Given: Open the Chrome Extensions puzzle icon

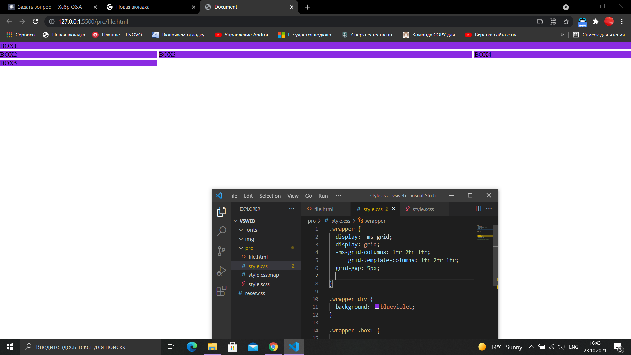Looking at the screenshot, I should pyautogui.click(x=596, y=21).
